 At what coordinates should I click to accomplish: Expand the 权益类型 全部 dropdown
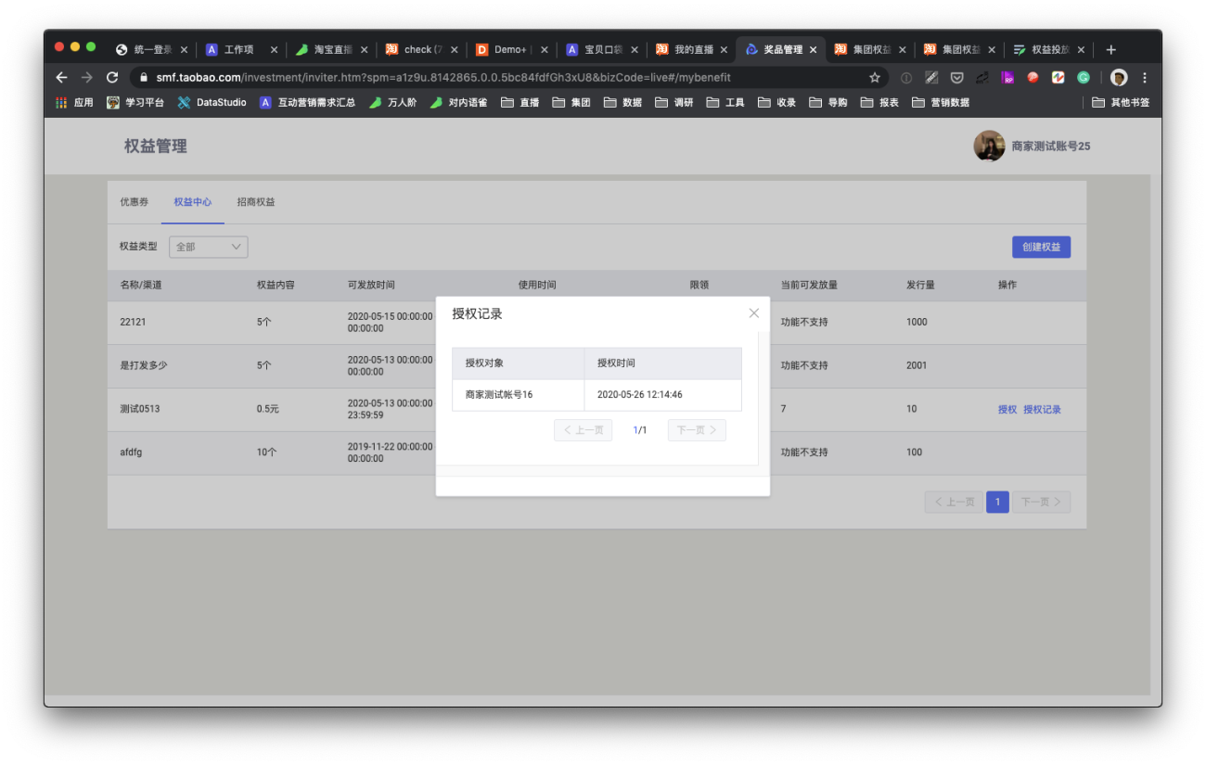pos(208,247)
